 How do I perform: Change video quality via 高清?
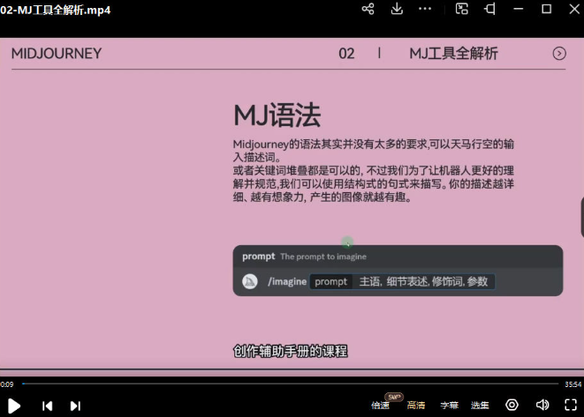416,406
